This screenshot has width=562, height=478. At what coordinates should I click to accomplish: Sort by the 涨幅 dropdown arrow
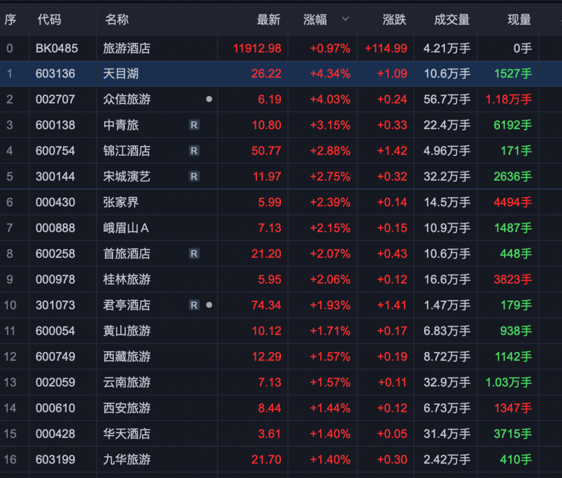(x=345, y=19)
